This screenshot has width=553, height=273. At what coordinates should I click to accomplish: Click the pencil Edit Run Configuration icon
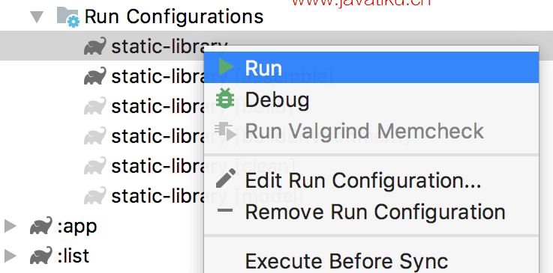pos(225,178)
